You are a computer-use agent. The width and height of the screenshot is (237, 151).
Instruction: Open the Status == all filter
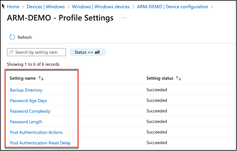click(88, 52)
